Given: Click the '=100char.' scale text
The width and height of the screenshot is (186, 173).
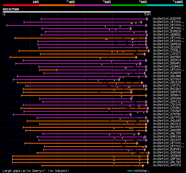Looking at the screenshot, I should (141, 171).
